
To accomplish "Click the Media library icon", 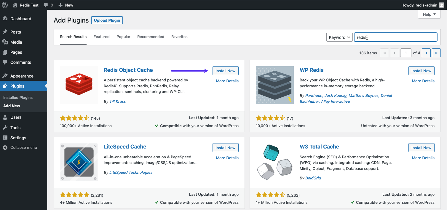I will pyautogui.click(x=6, y=42).
